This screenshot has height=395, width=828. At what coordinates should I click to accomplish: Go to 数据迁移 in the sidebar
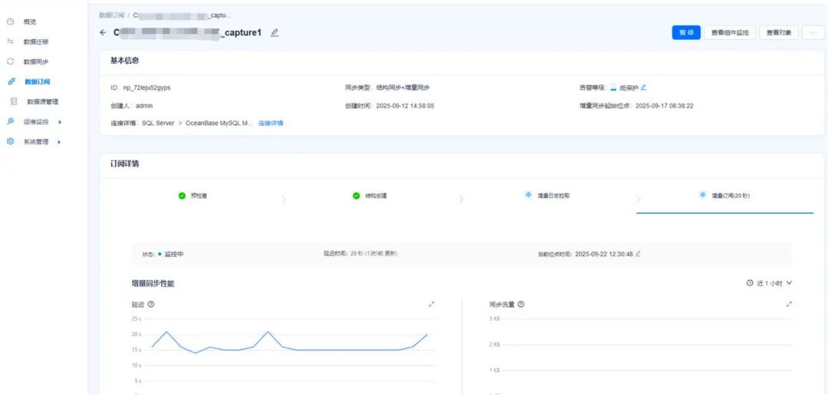tap(36, 41)
